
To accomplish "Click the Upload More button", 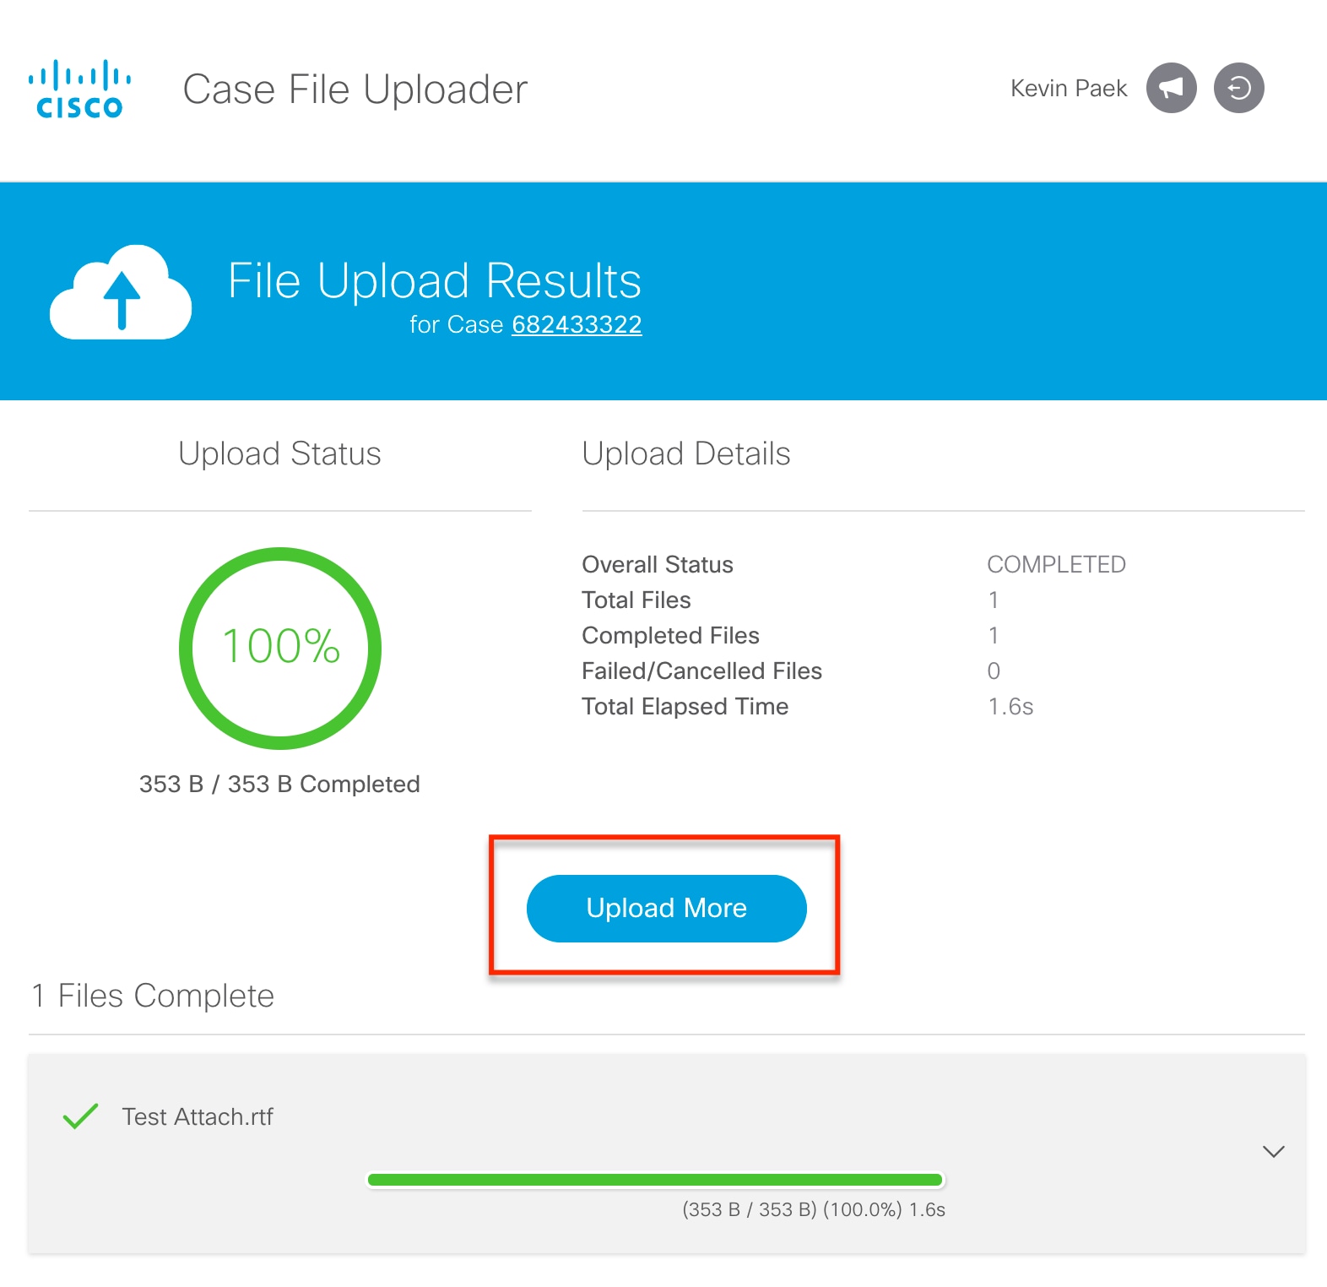I will click(666, 908).
